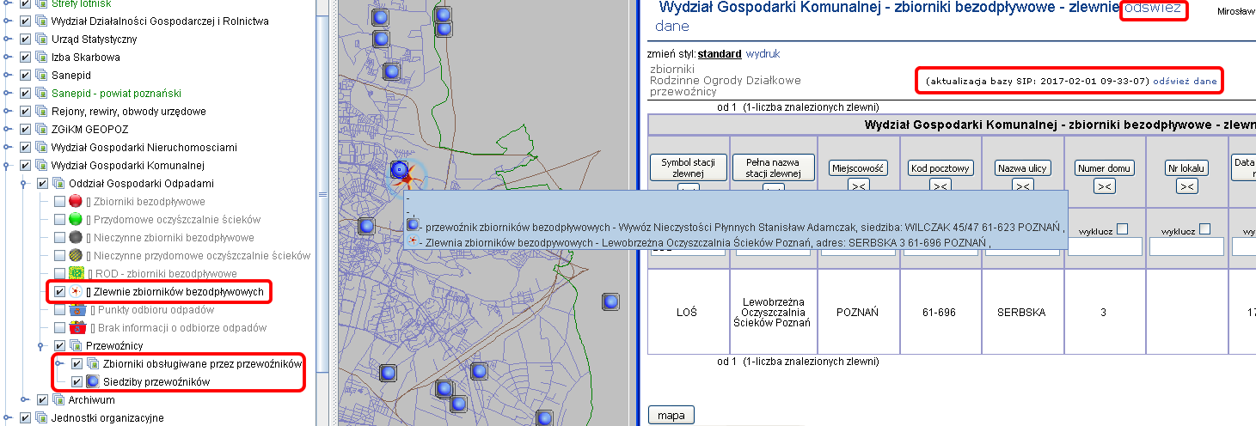1256x426 pixels.
Task: Tick the wyklucz checkbox under Numer domu
Action: [1122, 228]
